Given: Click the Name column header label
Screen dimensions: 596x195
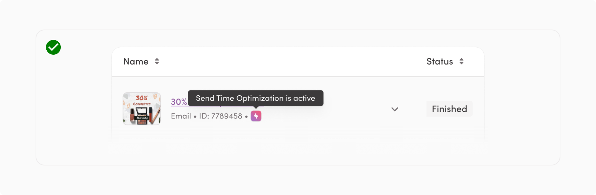Looking at the screenshot, I should [136, 61].
